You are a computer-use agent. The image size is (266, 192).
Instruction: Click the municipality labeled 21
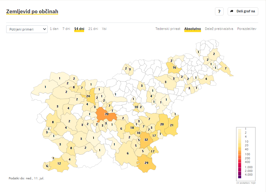point(172,125)
